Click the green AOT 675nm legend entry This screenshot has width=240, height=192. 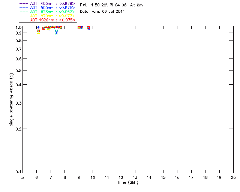[47, 12]
